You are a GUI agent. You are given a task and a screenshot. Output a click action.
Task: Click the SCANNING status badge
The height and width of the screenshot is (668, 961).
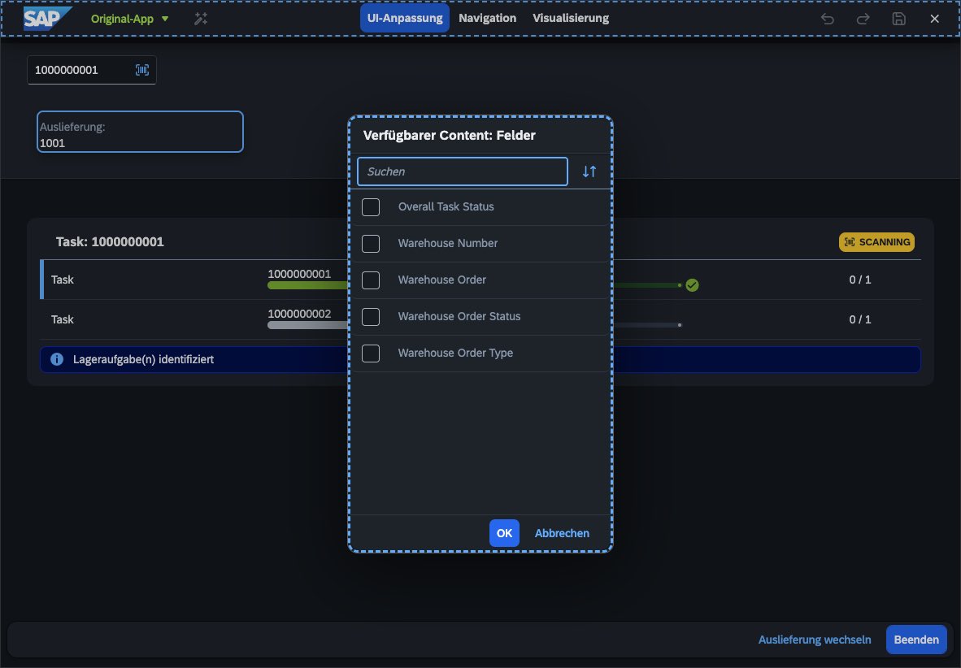click(x=876, y=242)
